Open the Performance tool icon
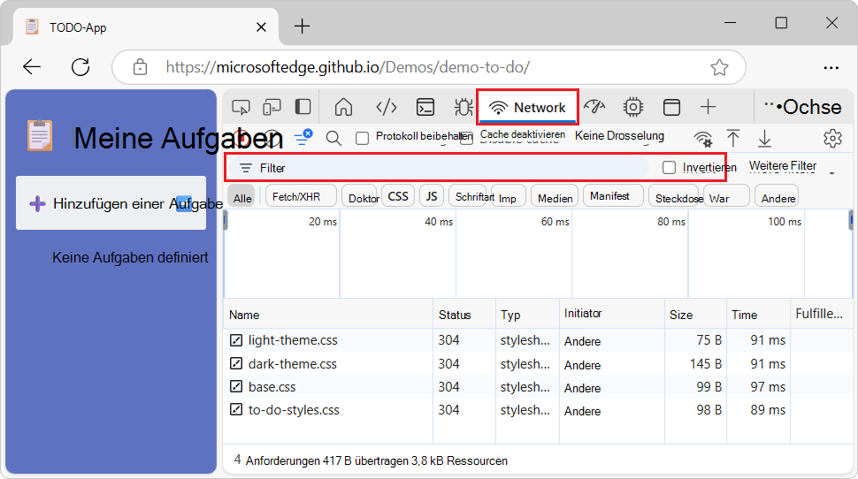Viewport: 858px width, 479px height. (x=594, y=107)
